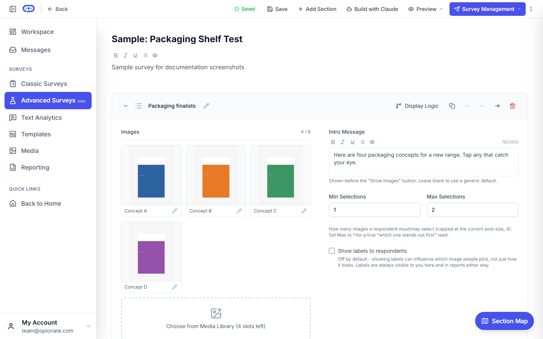This screenshot has width=543, height=339.
Task: Click the Save button
Action: coord(278,9)
